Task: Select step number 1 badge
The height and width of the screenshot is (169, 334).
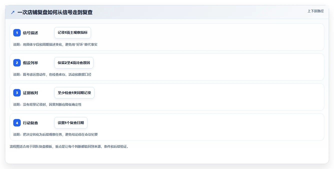Action: [x=17, y=33]
